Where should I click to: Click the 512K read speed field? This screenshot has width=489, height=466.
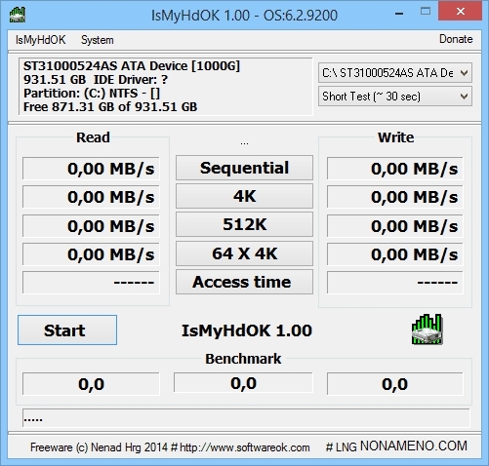point(91,225)
